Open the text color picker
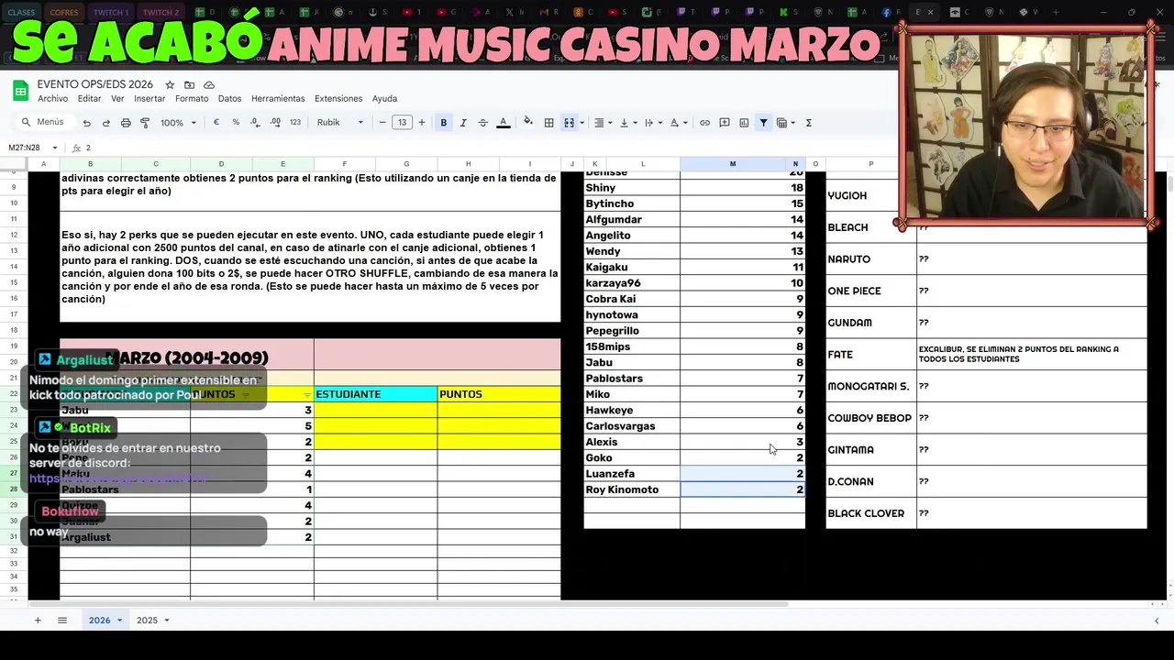1174x660 pixels. pyautogui.click(x=503, y=123)
